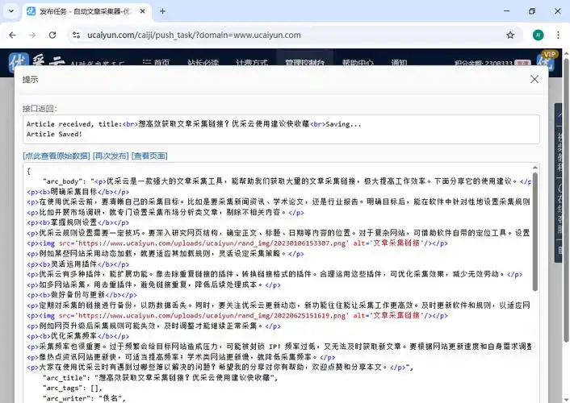570x403 pixels.
Task: Click the 积分余额 balance text in header
Action: [484, 63]
